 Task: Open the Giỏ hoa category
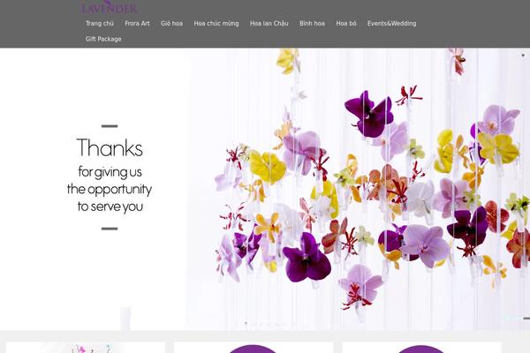[171, 23]
